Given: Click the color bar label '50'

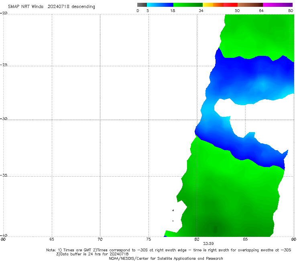Looking at the screenshot, I should (x=237, y=10).
